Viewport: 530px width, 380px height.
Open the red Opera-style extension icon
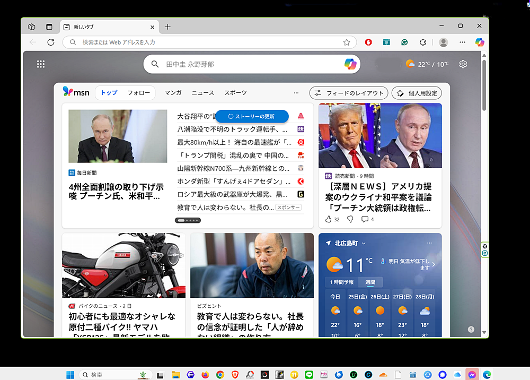pos(368,42)
